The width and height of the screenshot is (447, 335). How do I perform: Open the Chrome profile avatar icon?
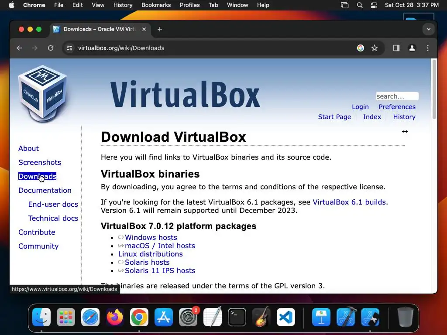412,48
